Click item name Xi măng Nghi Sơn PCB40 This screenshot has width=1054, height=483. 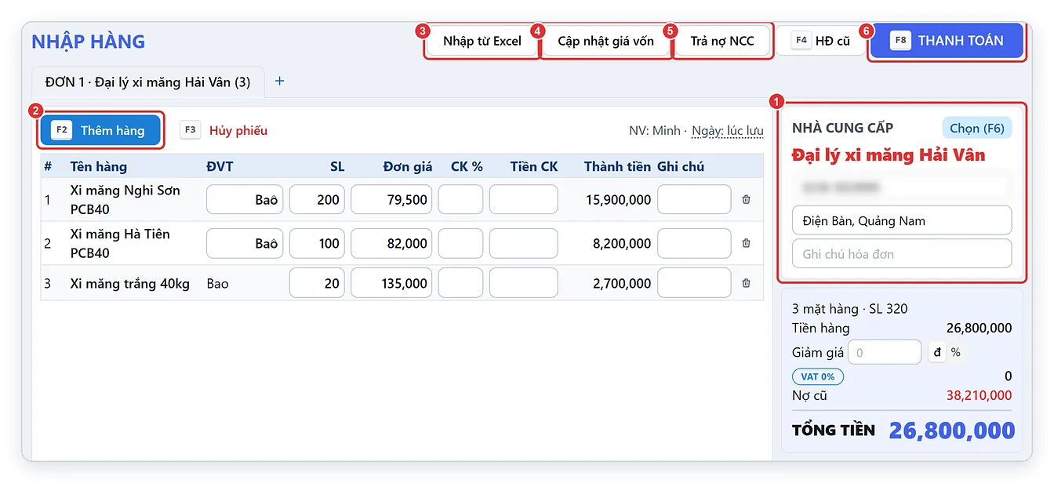point(125,200)
